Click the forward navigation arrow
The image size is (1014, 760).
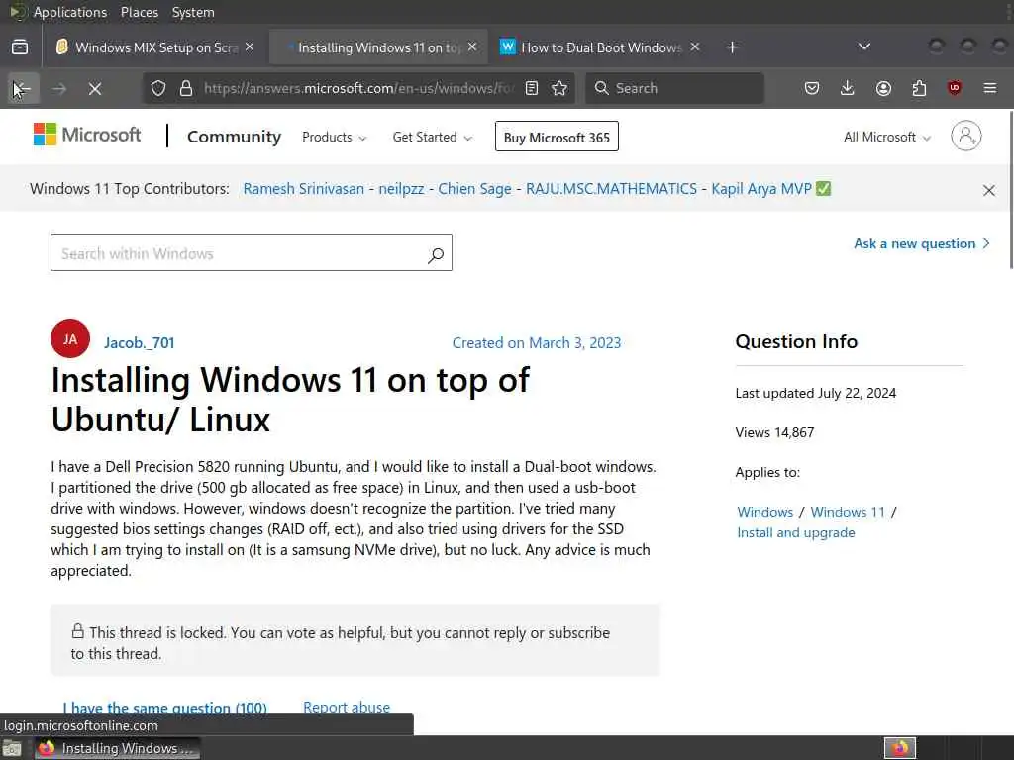[58, 88]
